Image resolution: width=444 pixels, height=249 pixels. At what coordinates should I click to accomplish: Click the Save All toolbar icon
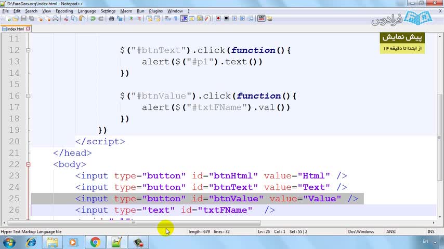point(31,19)
